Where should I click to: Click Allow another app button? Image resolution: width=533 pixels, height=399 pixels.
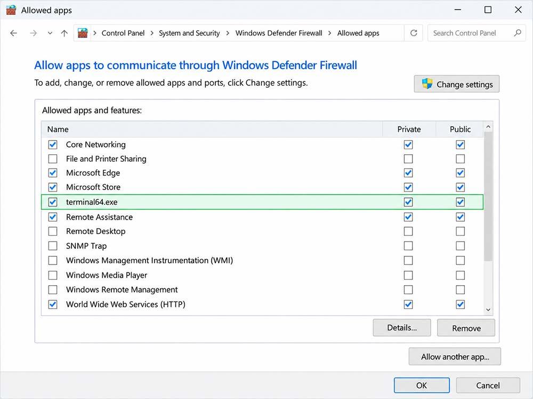coord(455,356)
